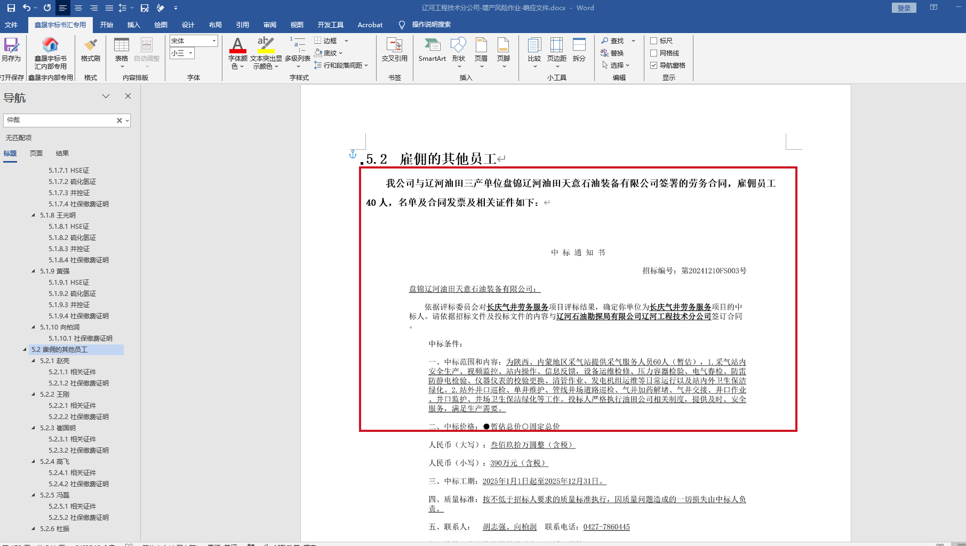Viewport: 966px width, 546px height.
Task: Collapse the 5.1.10 向柏润 heading
Action: coord(34,327)
